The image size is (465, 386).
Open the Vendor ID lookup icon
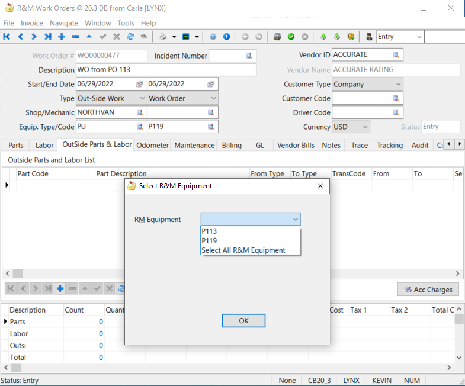[396, 55]
